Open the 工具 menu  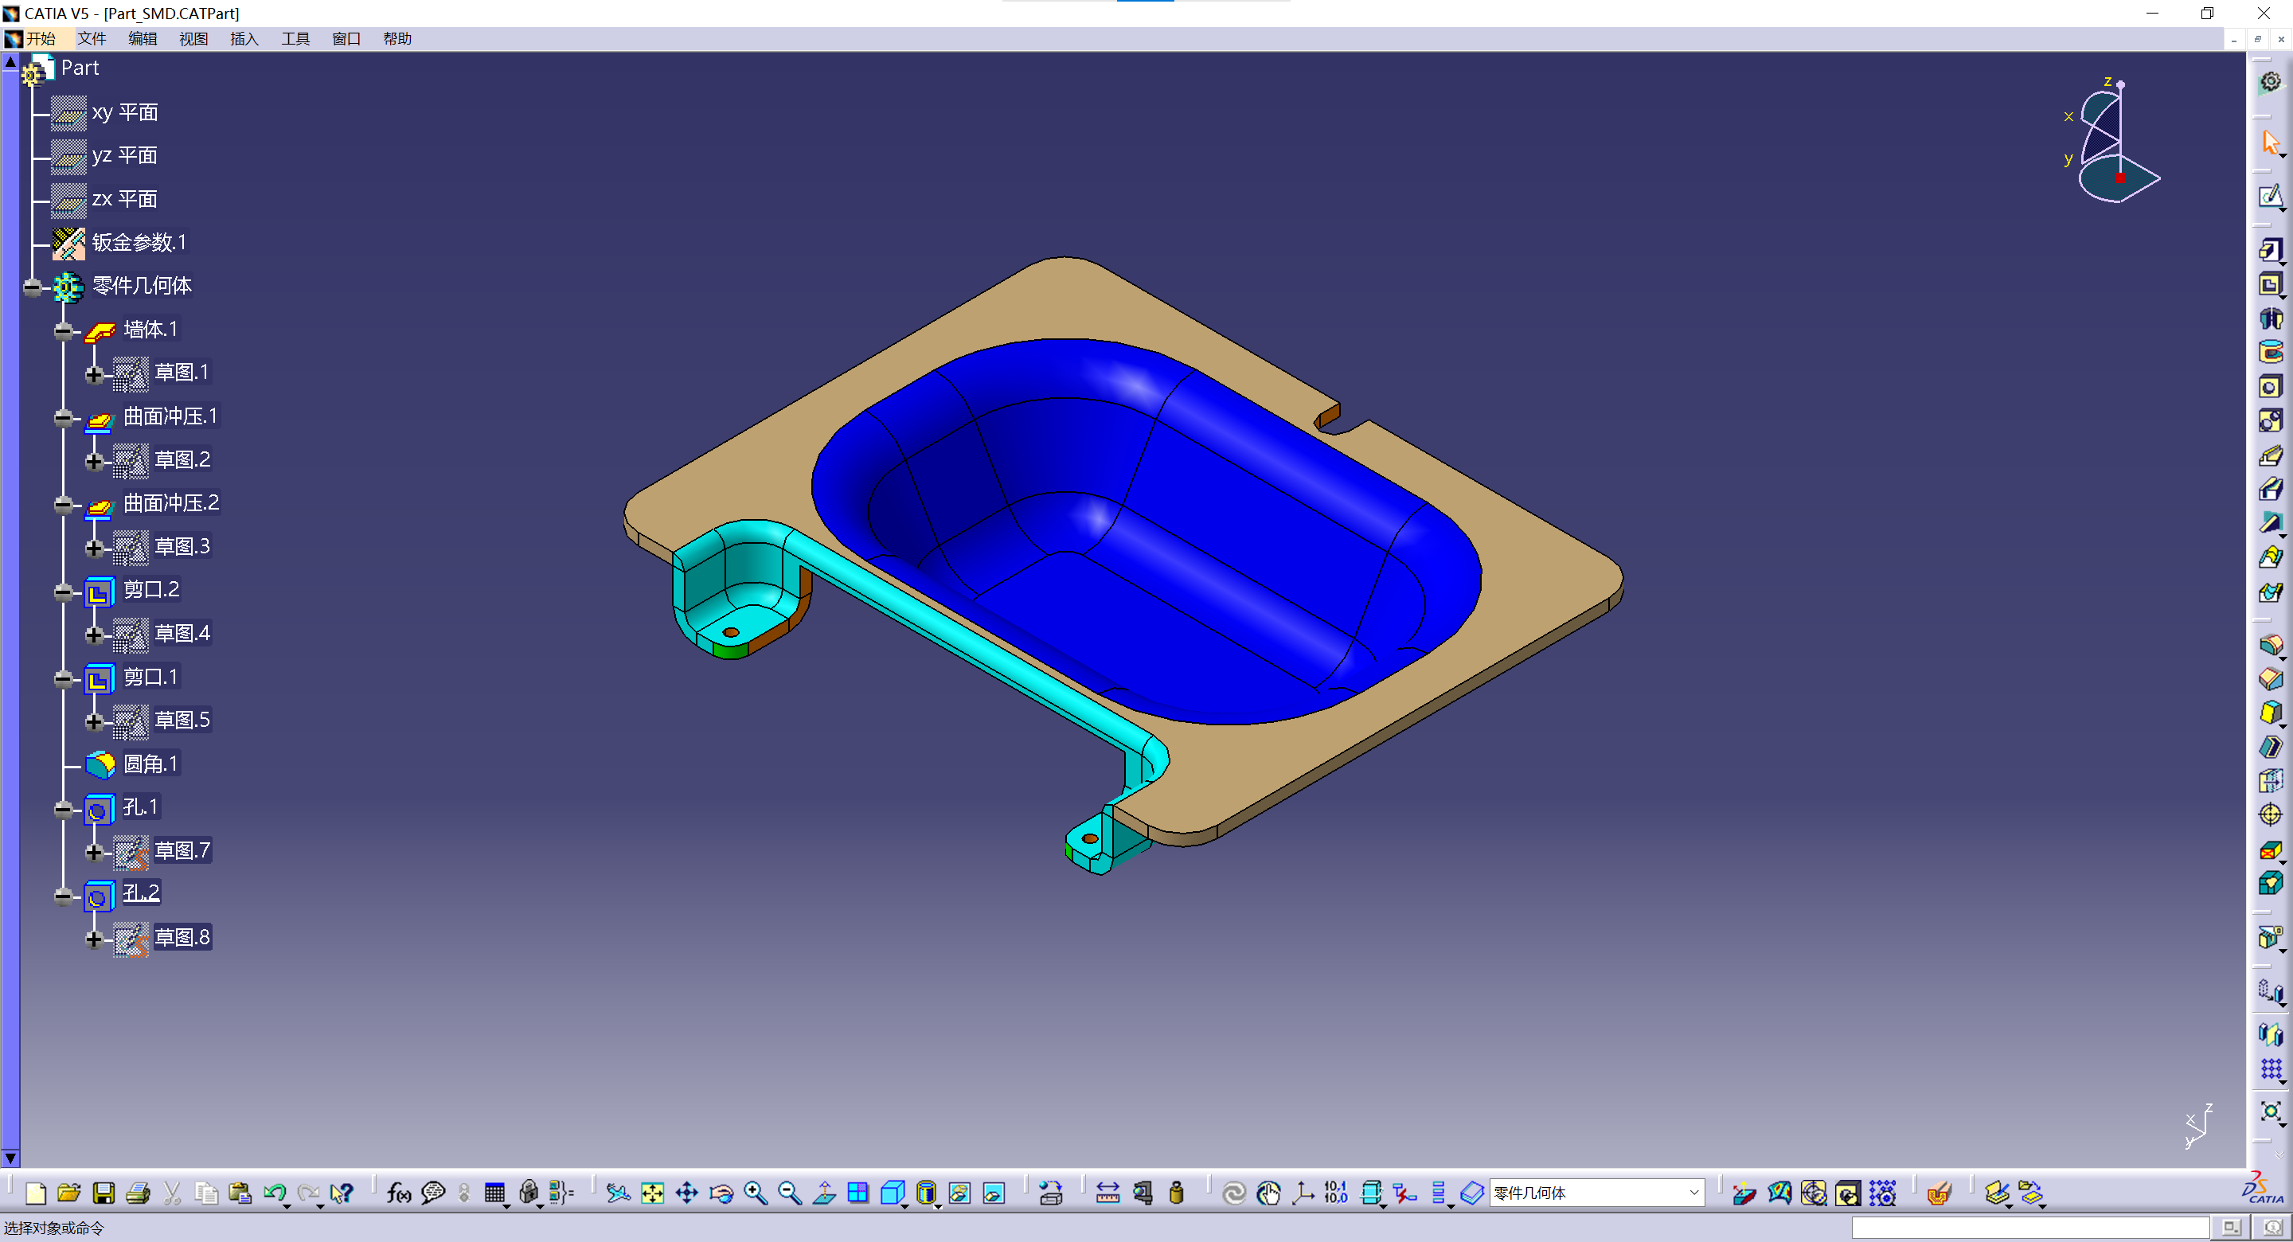tap(295, 38)
